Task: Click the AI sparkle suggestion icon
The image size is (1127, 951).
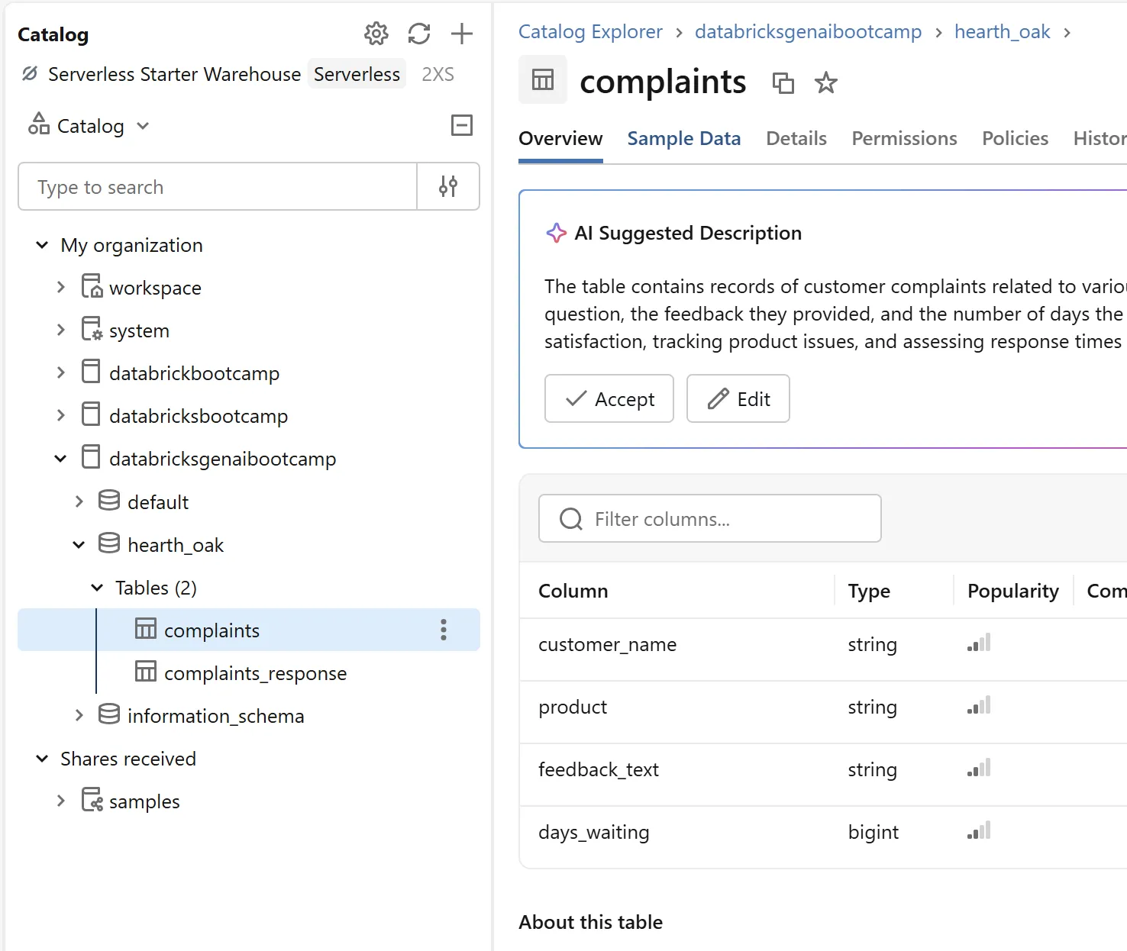Action: [557, 233]
